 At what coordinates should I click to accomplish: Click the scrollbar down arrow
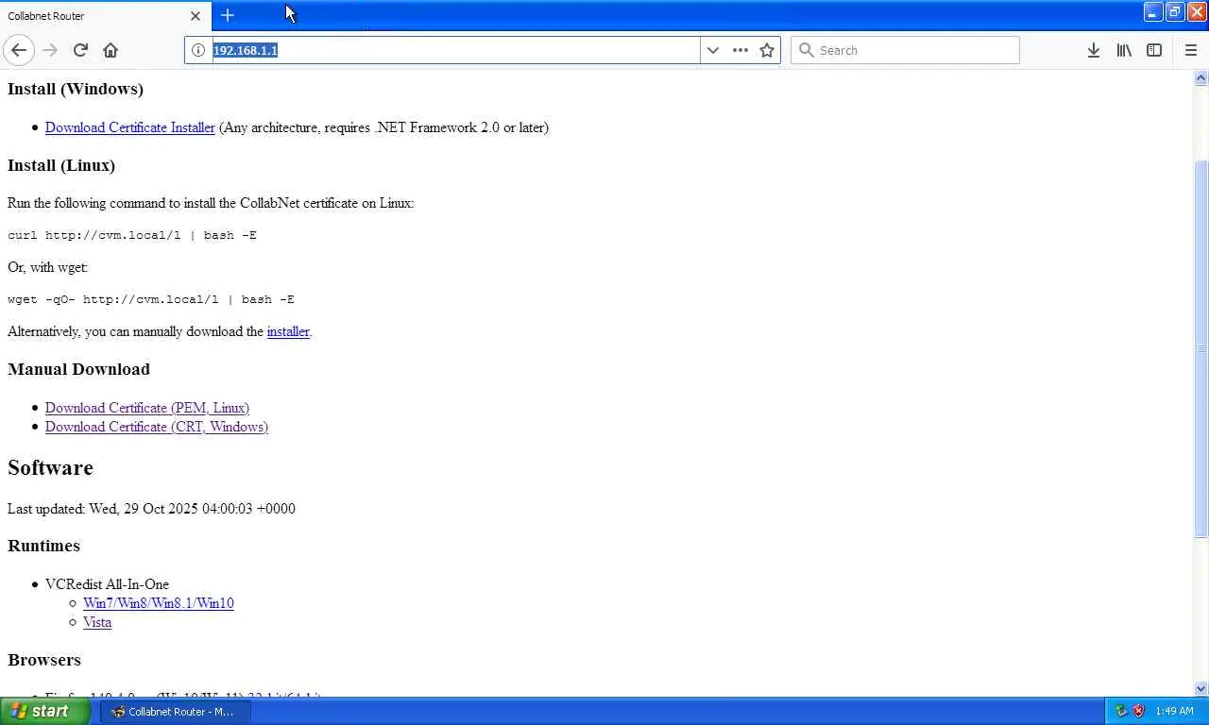coord(1201,689)
